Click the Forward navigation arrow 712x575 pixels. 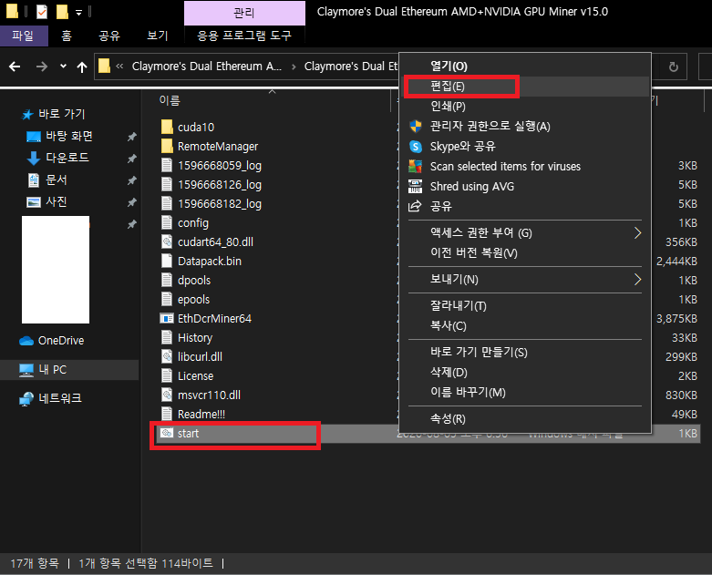42,67
